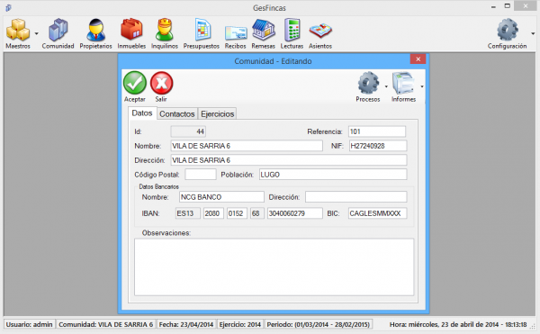Image resolution: width=540 pixels, height=334 pixels.
Task: Click the empty Código Postal field
Action: [201, 175]
